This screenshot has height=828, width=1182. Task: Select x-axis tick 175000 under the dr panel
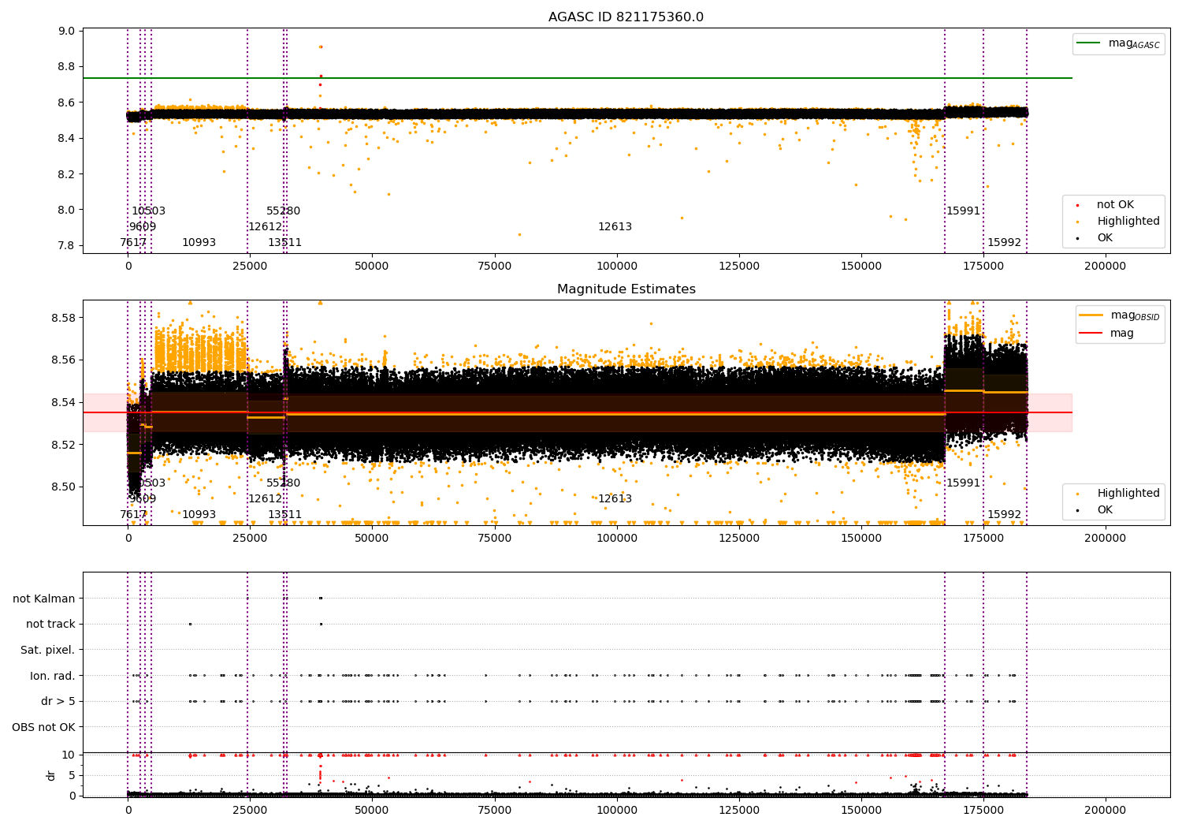[x=983, y=809]
